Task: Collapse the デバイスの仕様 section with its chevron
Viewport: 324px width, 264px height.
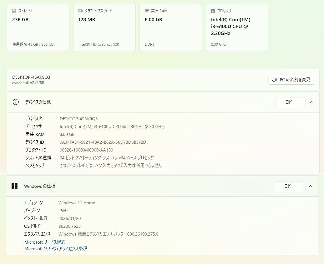Action: tap(312, 102)
